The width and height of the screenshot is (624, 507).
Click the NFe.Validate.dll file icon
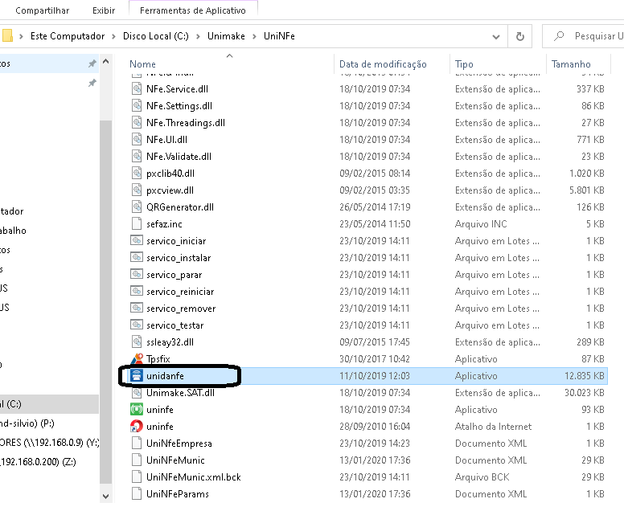tap(137, 156)
